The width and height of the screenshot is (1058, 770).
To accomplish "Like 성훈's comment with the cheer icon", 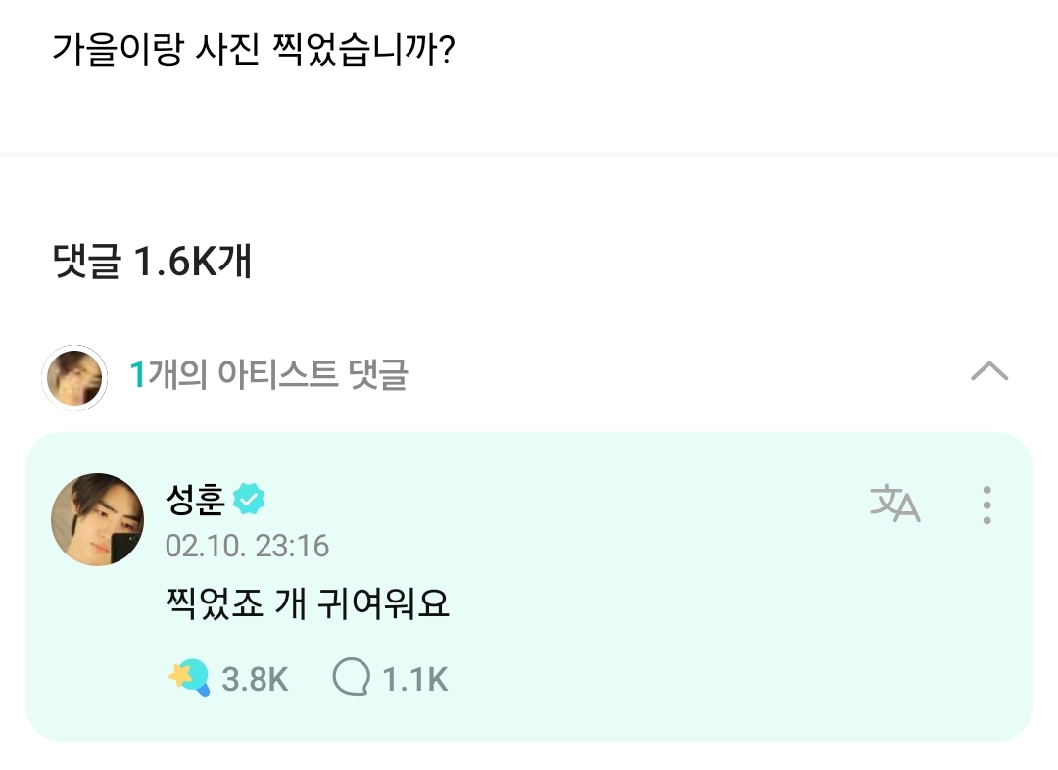I will pyautogui.click(x=188, y=677).
